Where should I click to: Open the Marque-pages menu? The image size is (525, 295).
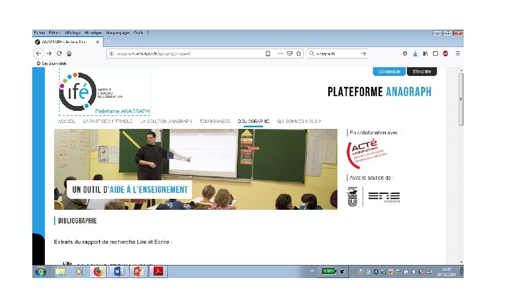coord(118,33)
